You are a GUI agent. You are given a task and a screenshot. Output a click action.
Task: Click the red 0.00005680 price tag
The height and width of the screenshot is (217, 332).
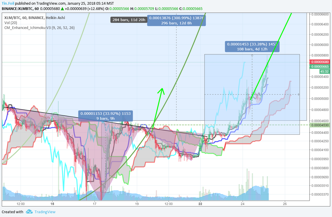tap(320, 62)
